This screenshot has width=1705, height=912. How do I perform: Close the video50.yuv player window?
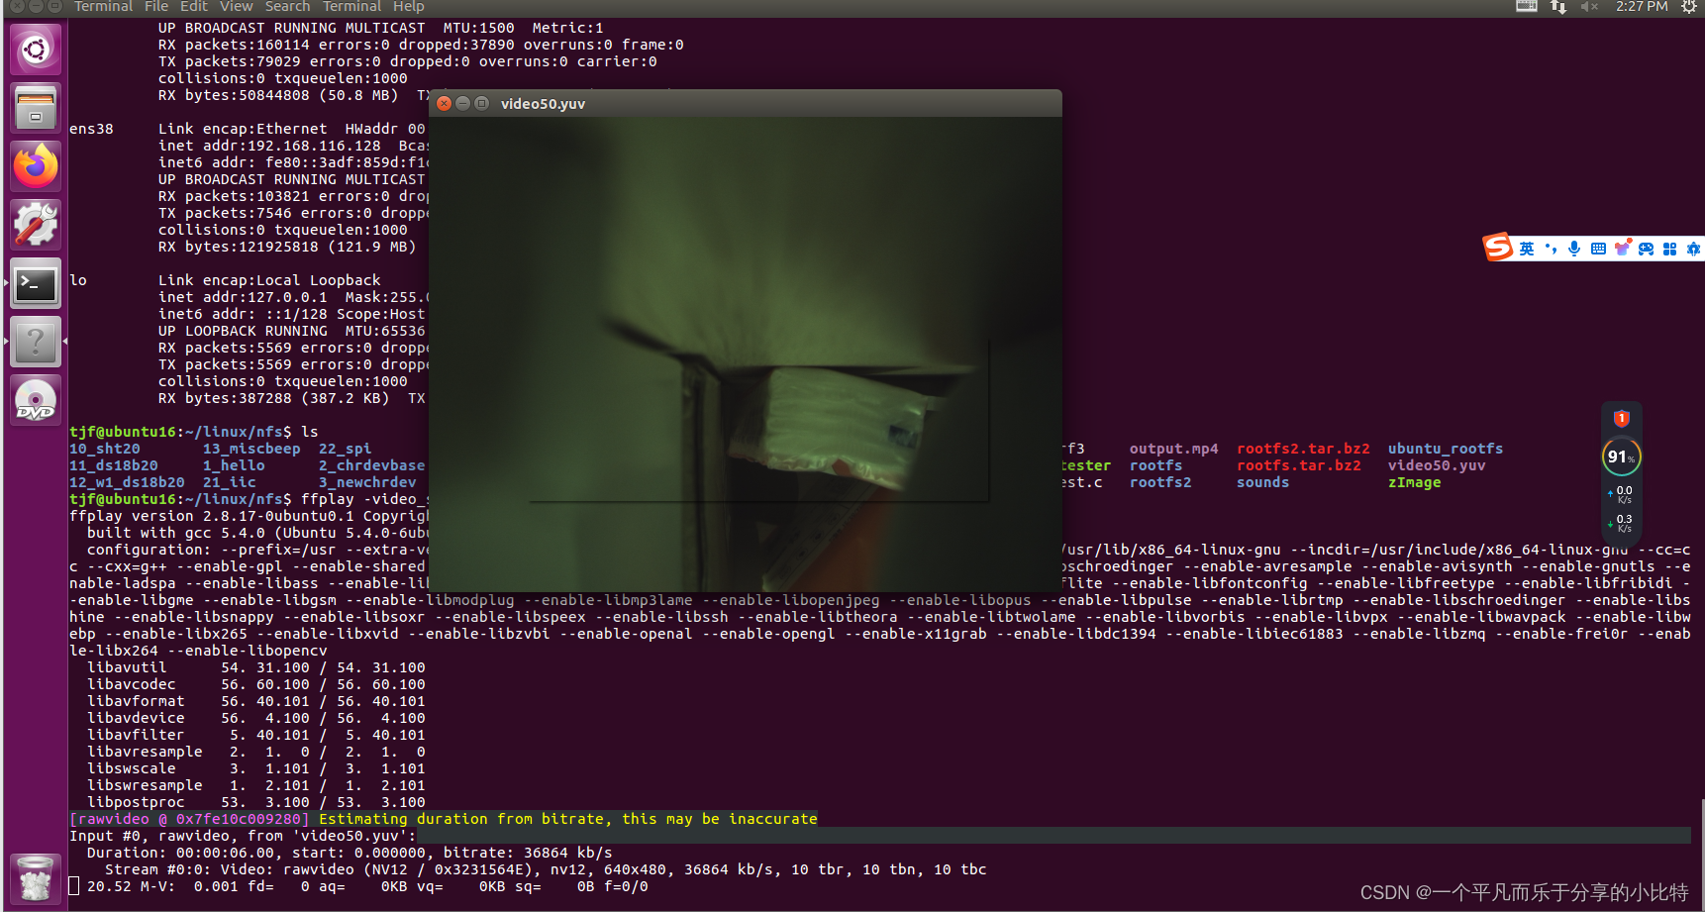click(445, 104)
